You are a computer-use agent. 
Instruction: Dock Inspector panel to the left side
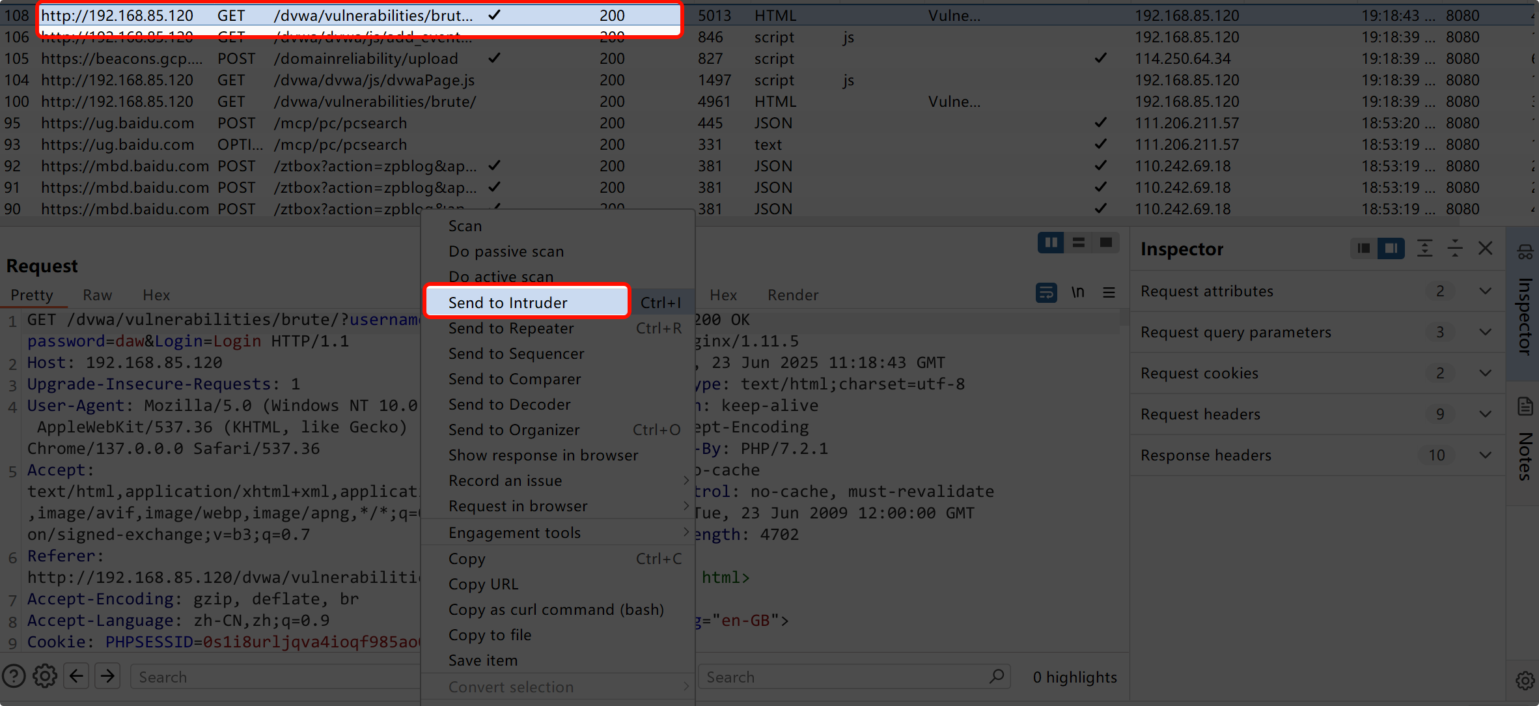coord(1364,248)
